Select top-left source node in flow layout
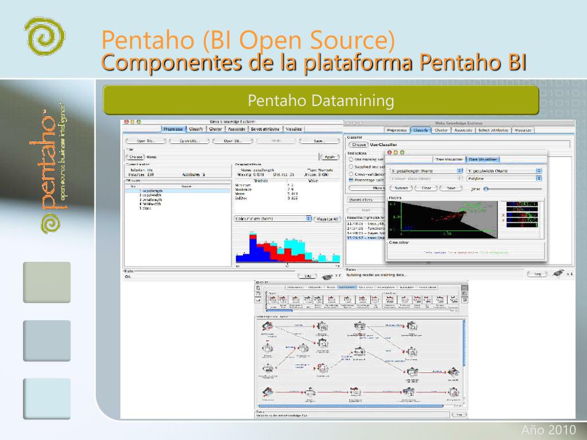The height and width of the screenshot is (440, 587). [267, 326]
